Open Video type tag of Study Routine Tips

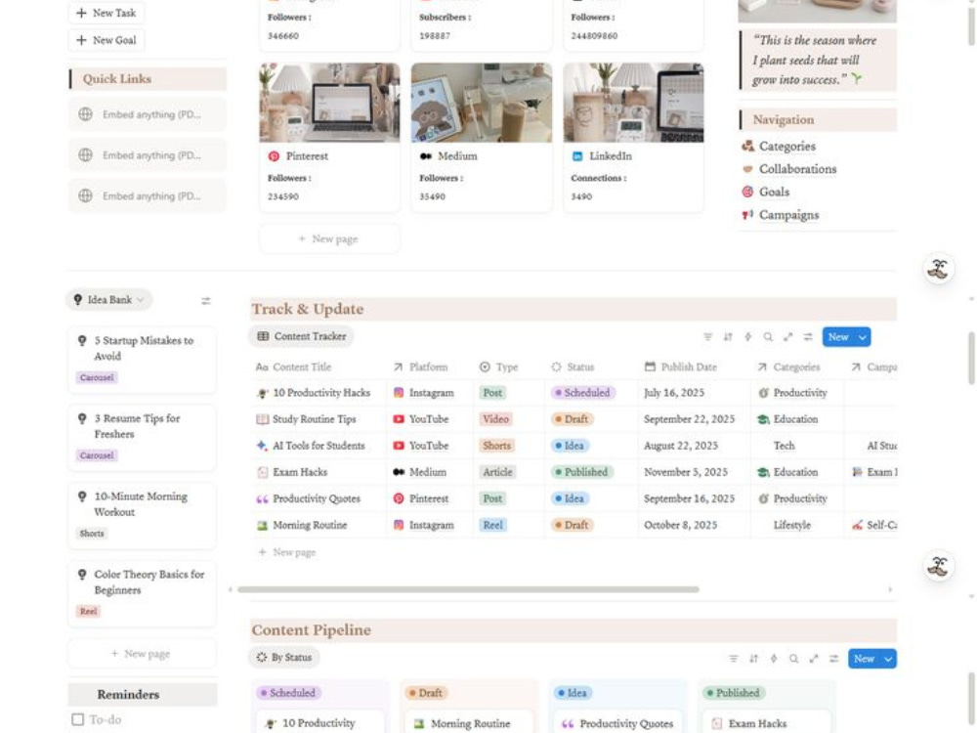click(496, 419)
